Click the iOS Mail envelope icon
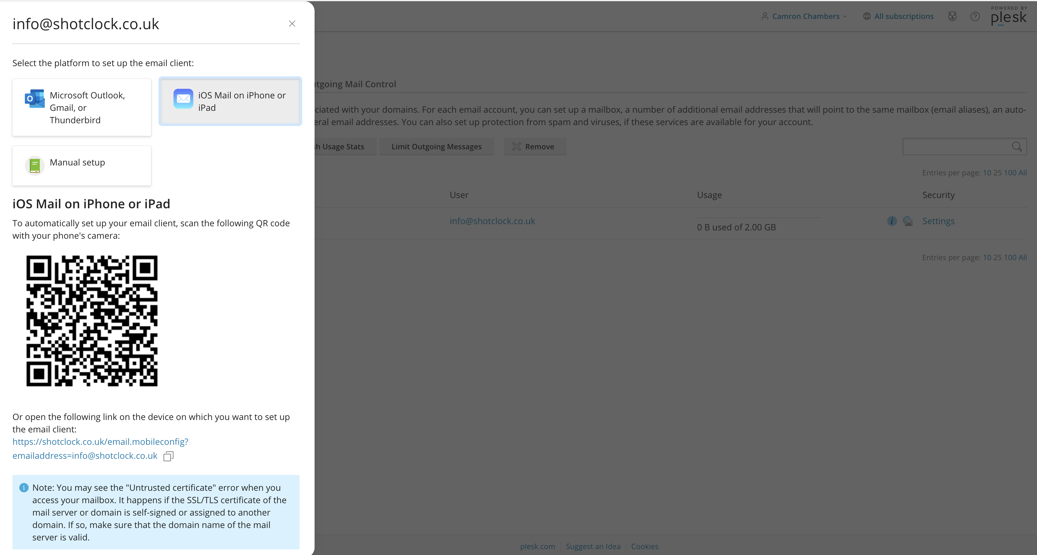Viewport: 1037px width, 555px height. pyautogui.click(x=183, y=98)
